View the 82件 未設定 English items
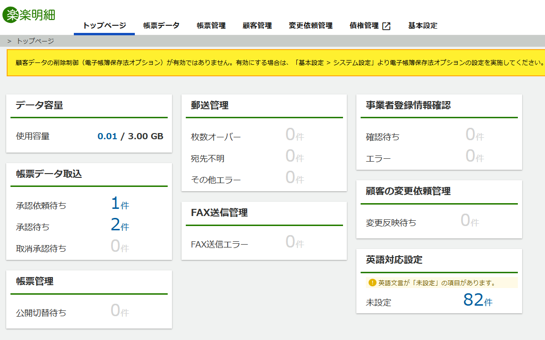 477,300
